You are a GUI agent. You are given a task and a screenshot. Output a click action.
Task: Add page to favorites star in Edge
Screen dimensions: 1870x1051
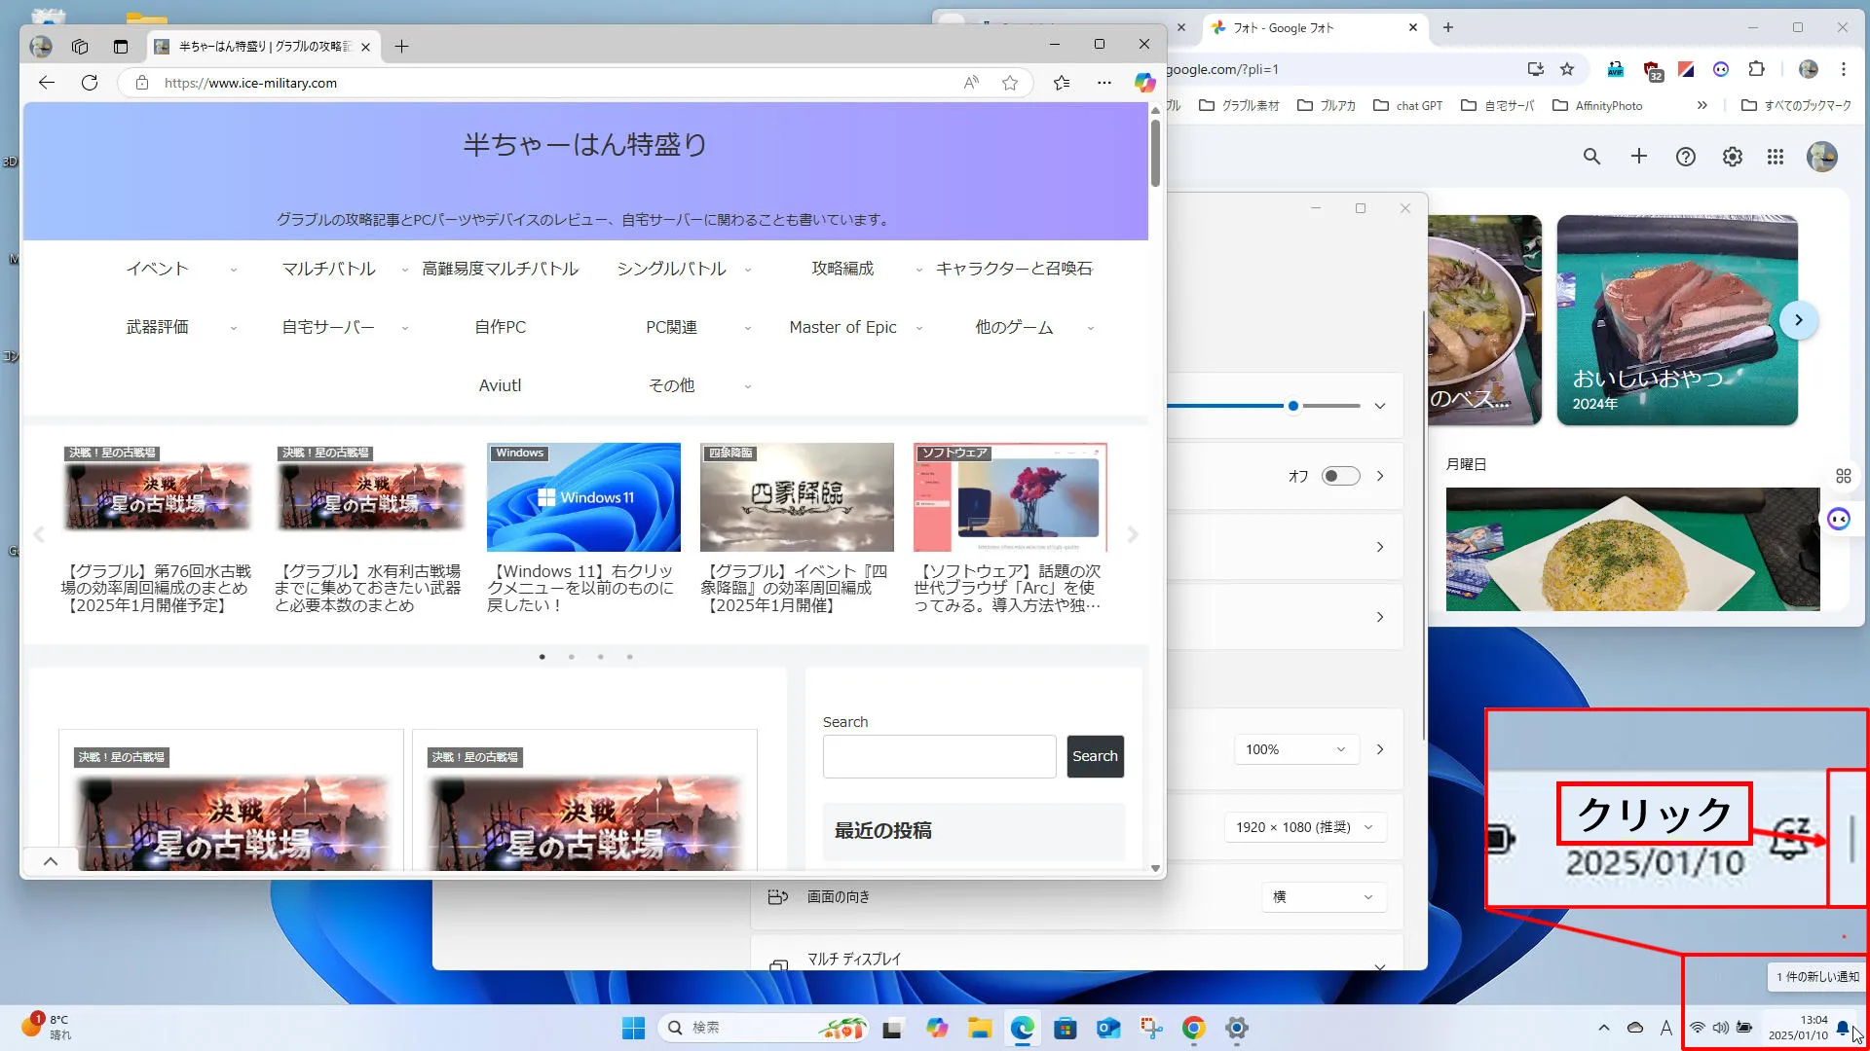point(1010,83)
